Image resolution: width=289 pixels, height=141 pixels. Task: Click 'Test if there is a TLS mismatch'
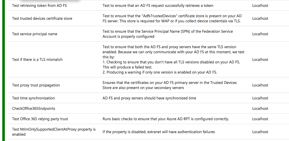pyautogui.click(x=37, y=60)
